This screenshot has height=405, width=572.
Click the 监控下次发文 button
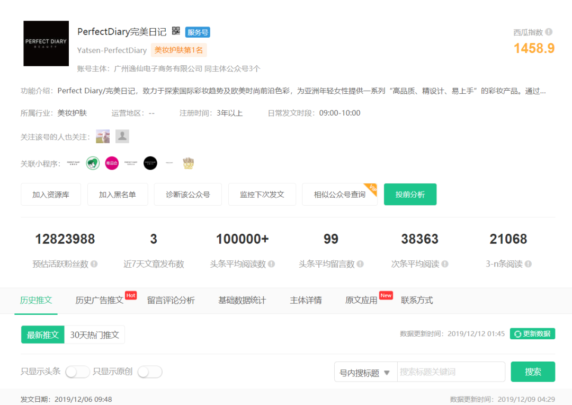pyautogui.click(x=262, y=194)
